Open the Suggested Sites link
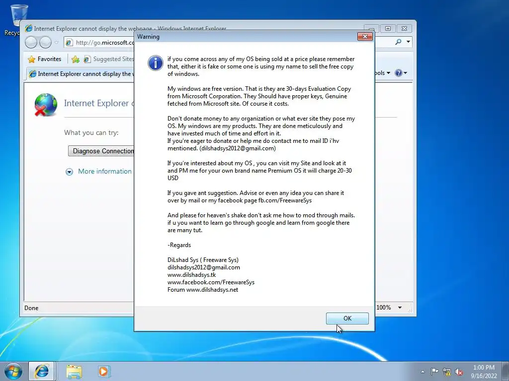509x381 pixels. [x=109, y=59]
